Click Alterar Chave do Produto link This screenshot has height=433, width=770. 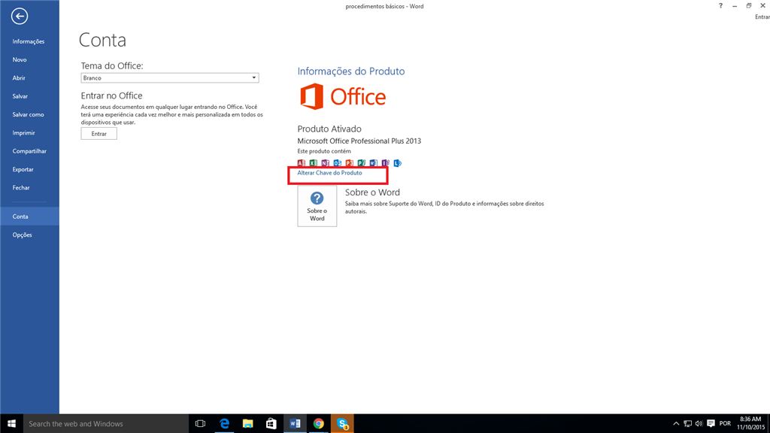(329, 173)
